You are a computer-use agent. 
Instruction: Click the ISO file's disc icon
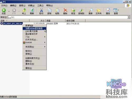pos(2,23)
